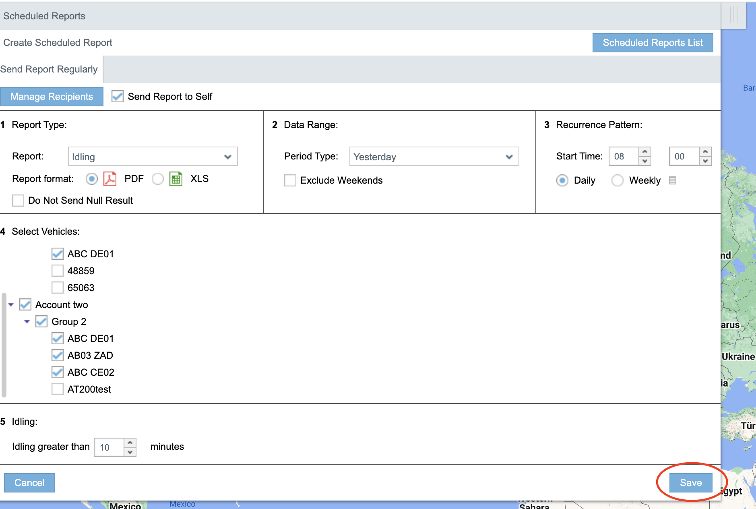Open the Report type dropdown showing Idling

153,157
